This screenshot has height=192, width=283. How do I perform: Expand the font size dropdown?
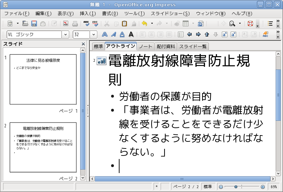pos(94,34)
